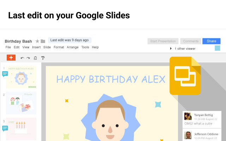Screen dimensions: 226x141
Task: Star the Birthday Bash presentation
Action: coord(37,41)
